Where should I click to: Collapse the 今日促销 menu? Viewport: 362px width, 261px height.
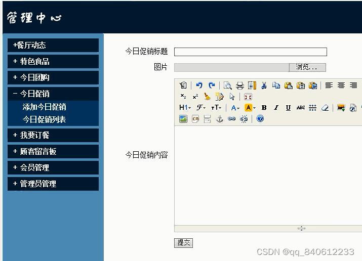point(53,94)
